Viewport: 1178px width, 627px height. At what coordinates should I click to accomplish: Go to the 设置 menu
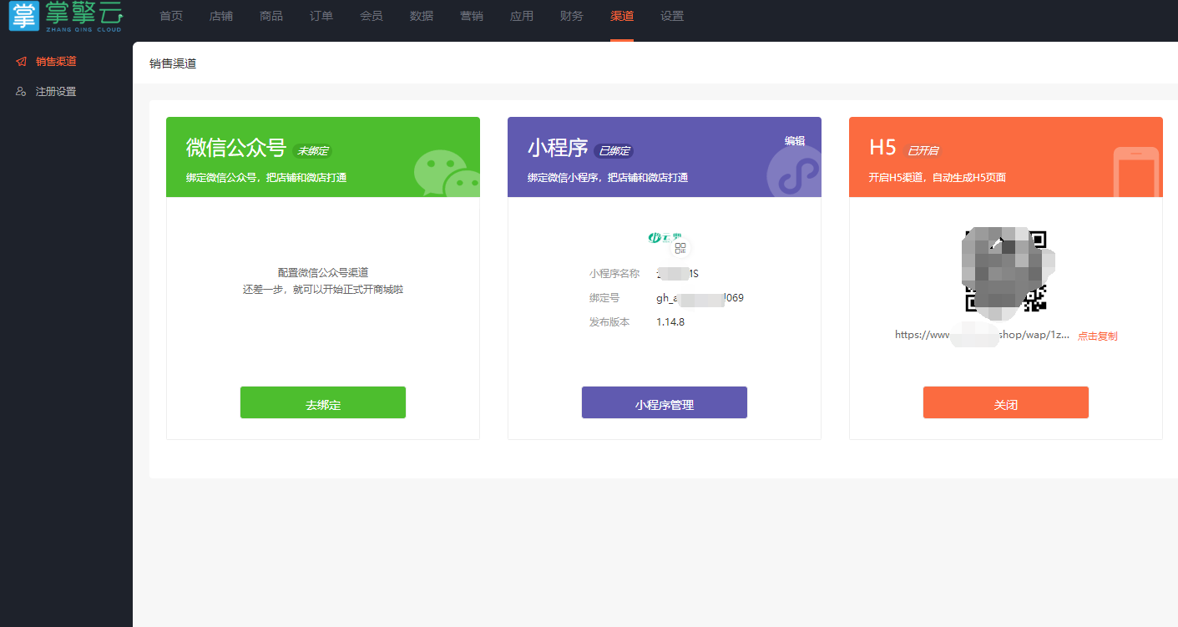[672, 16]
